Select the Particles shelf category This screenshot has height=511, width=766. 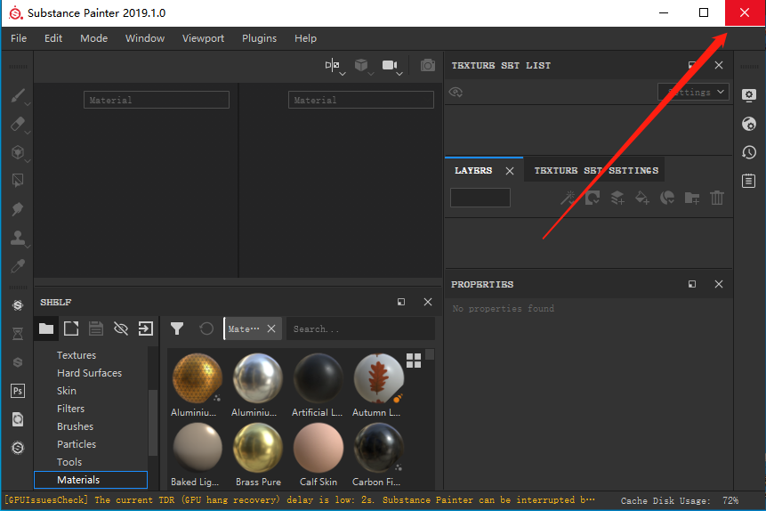tap(77, 444)
